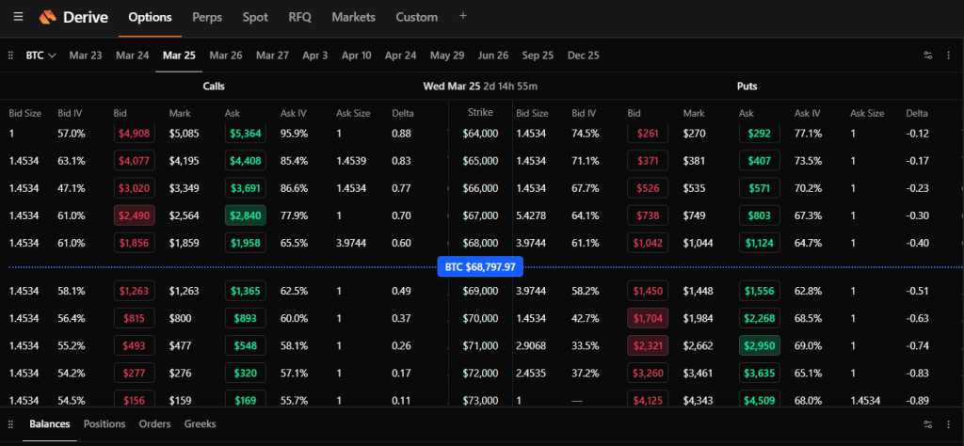The width and height of the screenshot is (964, 446).
Task: Click the $1,263 call bid button
Action: (x=133, y=291)
